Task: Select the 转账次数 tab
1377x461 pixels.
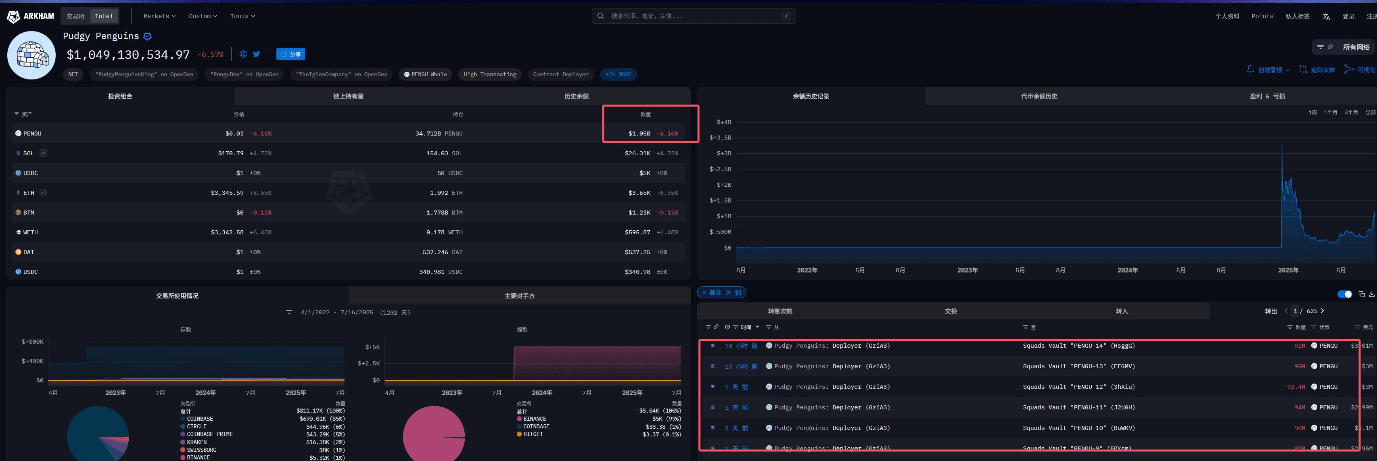Action: (780, 311)
